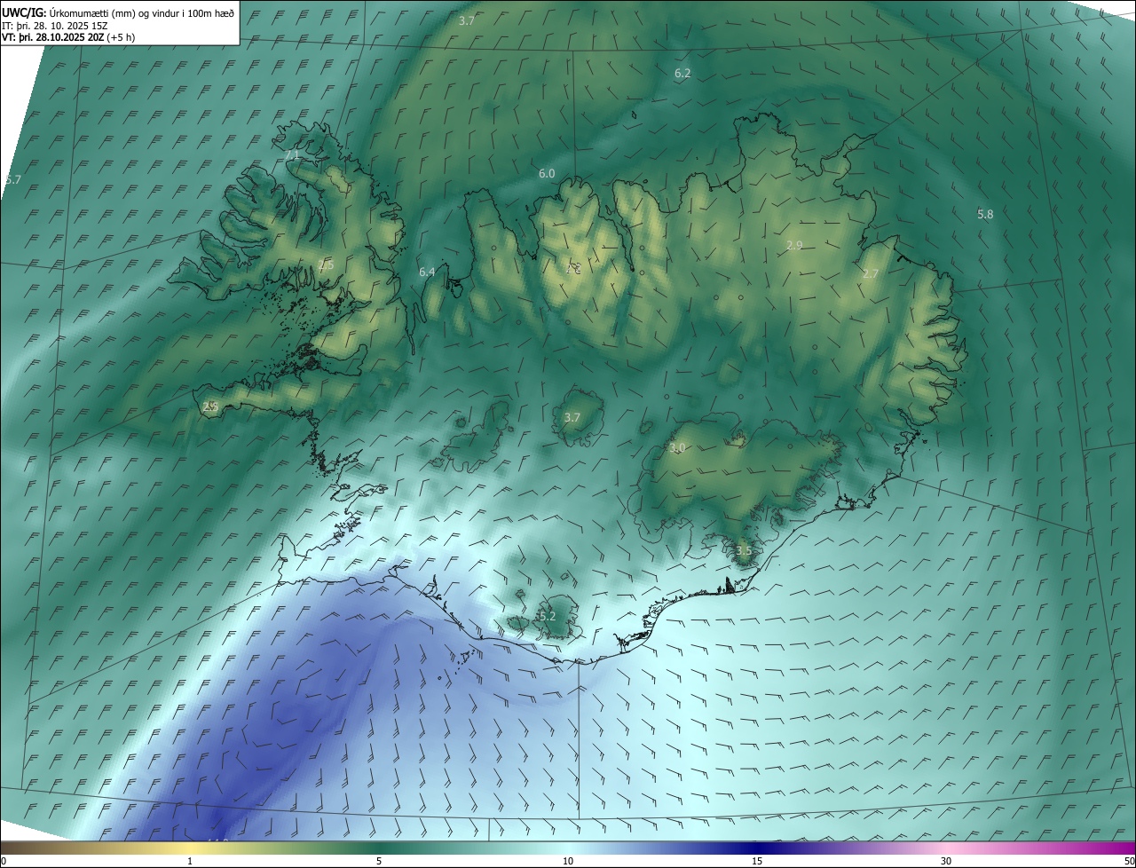Click the 5.2 value label on the map
Screen dimensions: 1136x868
[x=547, y=616]
